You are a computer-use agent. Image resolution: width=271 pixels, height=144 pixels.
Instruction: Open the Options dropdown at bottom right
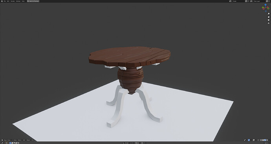point(267,143)
